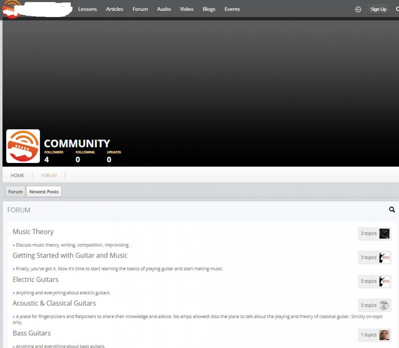This screenshot has width=399, height=348.
Task: Click the UPDATES count label
Action: (114, 152)
